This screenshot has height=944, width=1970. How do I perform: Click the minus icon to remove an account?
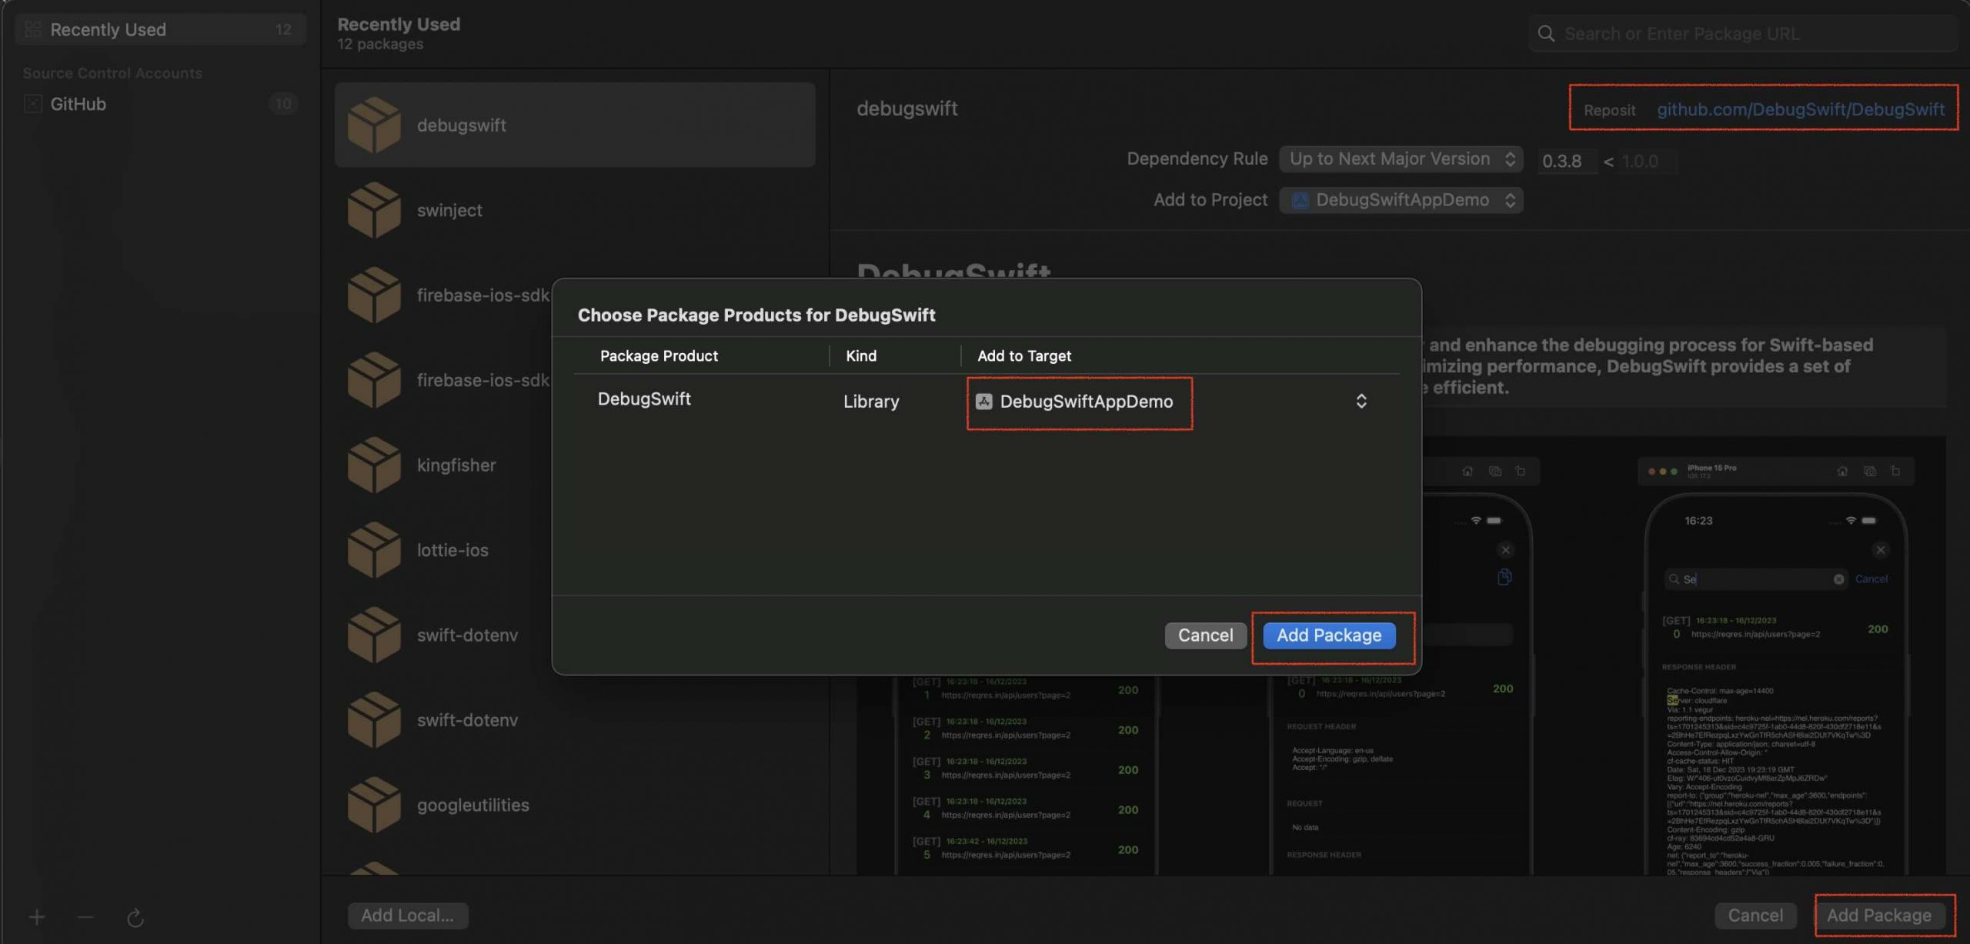point(86,917)
